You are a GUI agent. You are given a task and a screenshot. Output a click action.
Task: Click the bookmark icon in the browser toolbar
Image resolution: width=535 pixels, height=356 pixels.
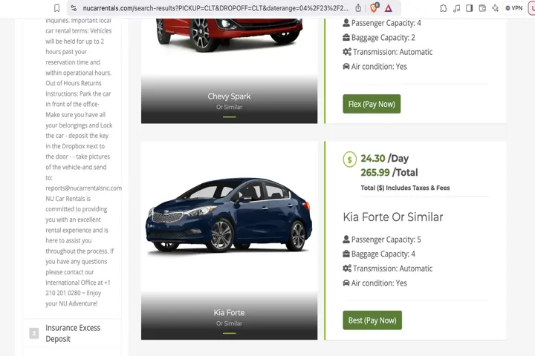56,8
